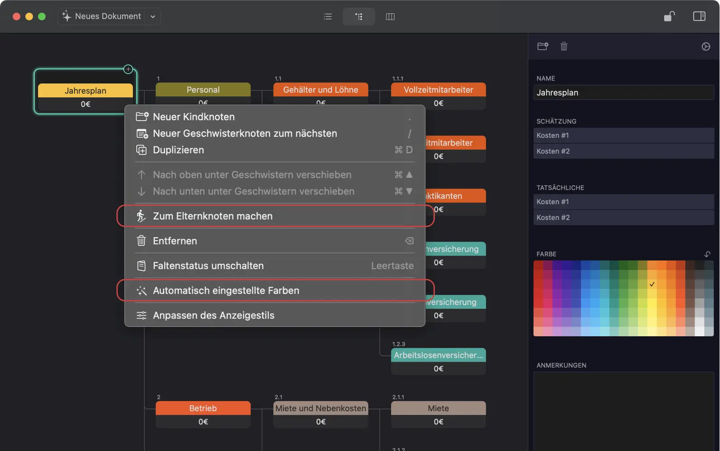The height and width of the screenshot is (451, 720).
Task: Open the inspector settings gear
Action: tap(706, 46)
